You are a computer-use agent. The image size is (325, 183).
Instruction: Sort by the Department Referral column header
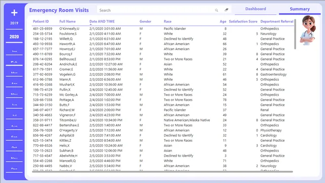tap(277, 21)
